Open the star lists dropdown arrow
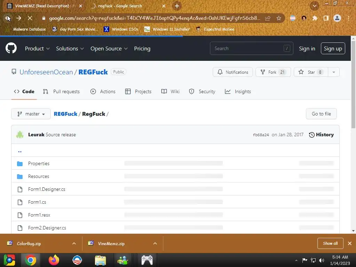This screenshot has height=267, width=356. [334, 72]
